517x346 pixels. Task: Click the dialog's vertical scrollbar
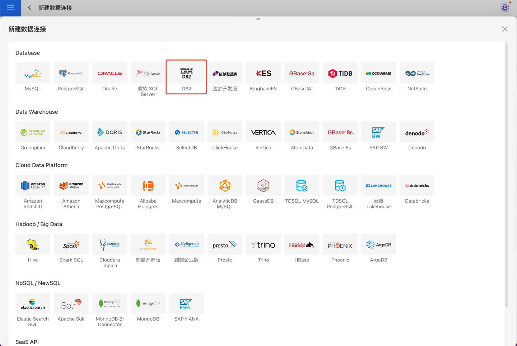click(506, 176)
